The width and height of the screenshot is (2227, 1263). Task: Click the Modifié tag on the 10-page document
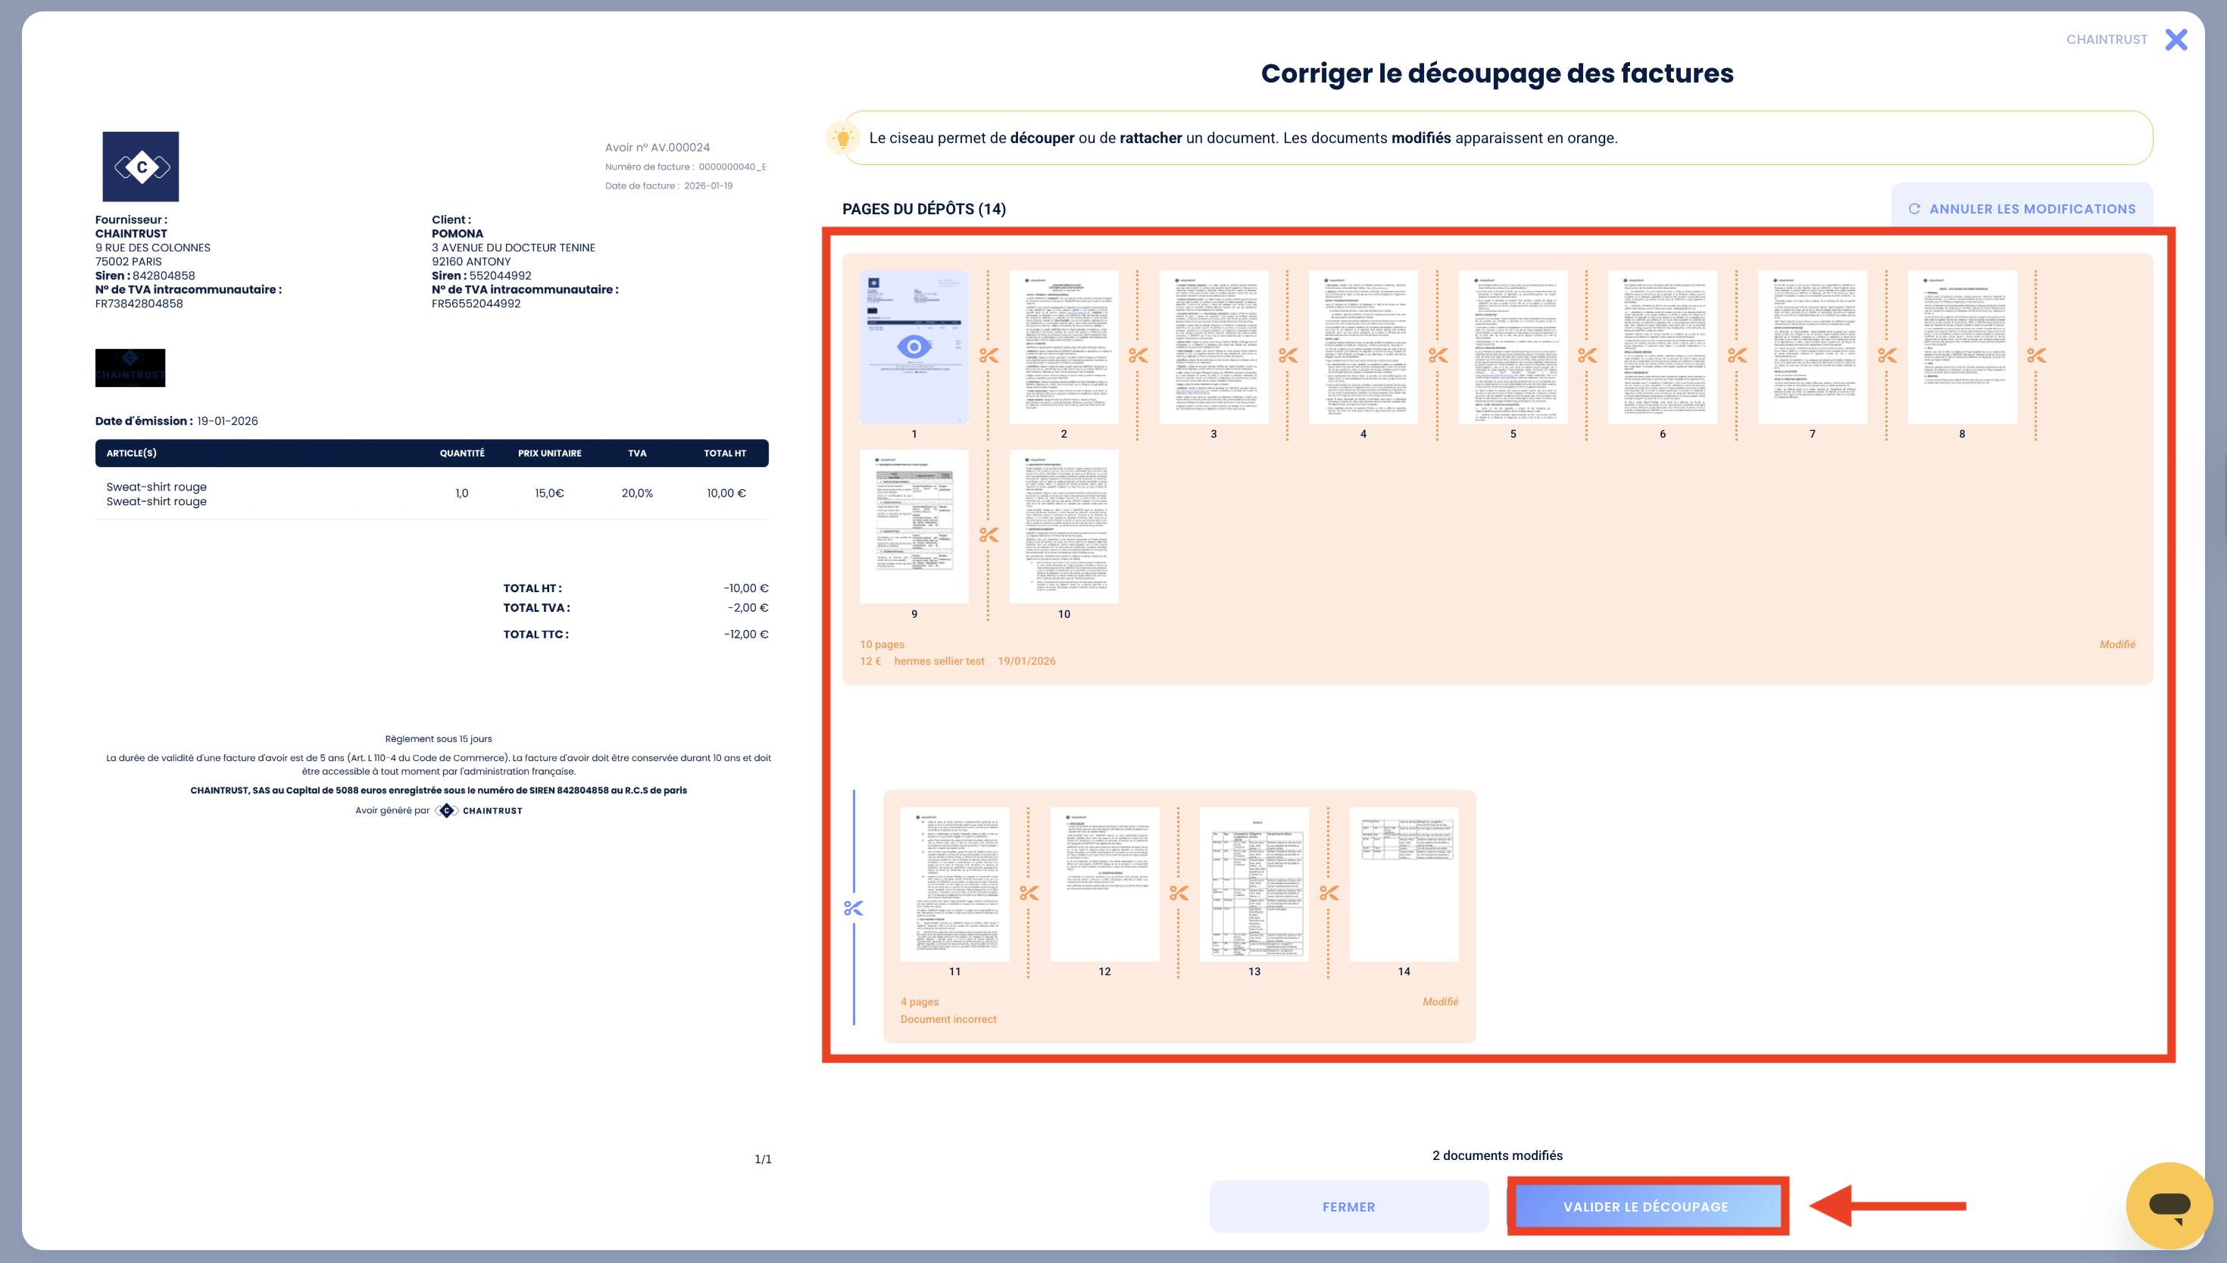[x=2117, y=644]
